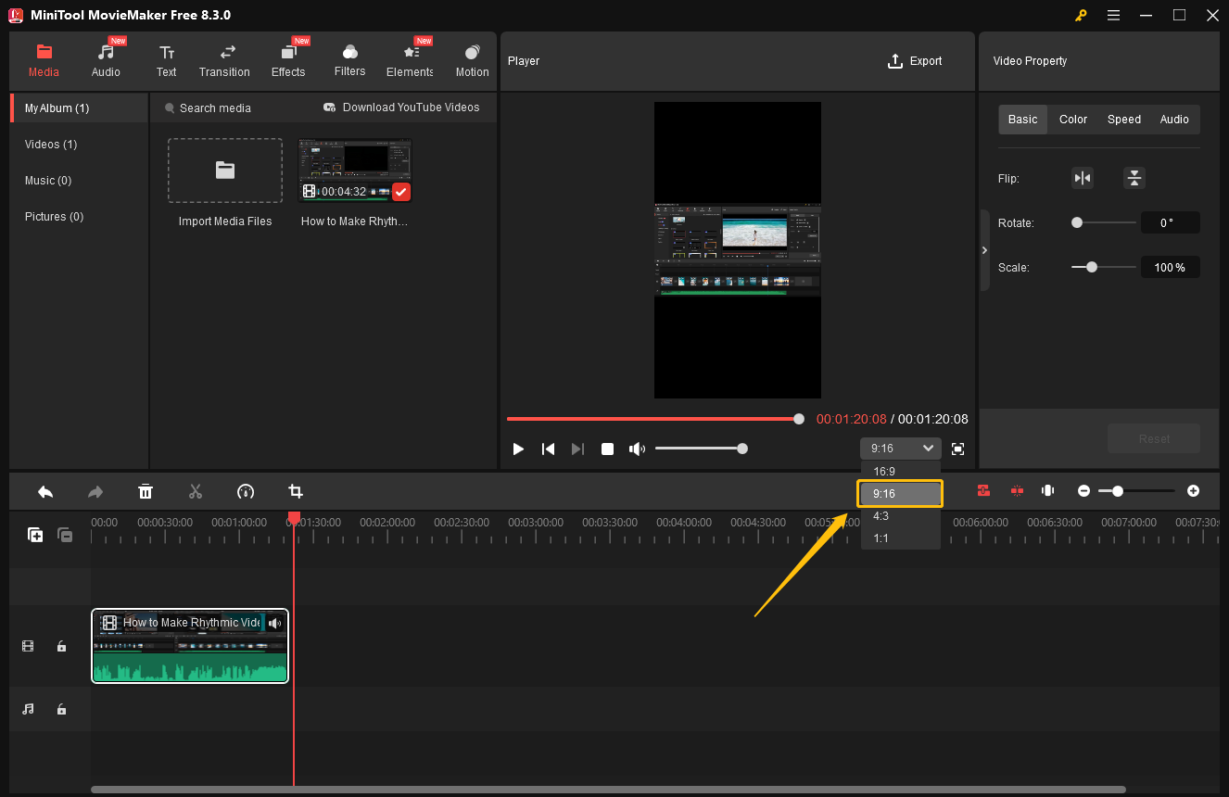Screen dimensions: 1229x797
Task: Switch to Basic property tab
Action: point(1023,120)
